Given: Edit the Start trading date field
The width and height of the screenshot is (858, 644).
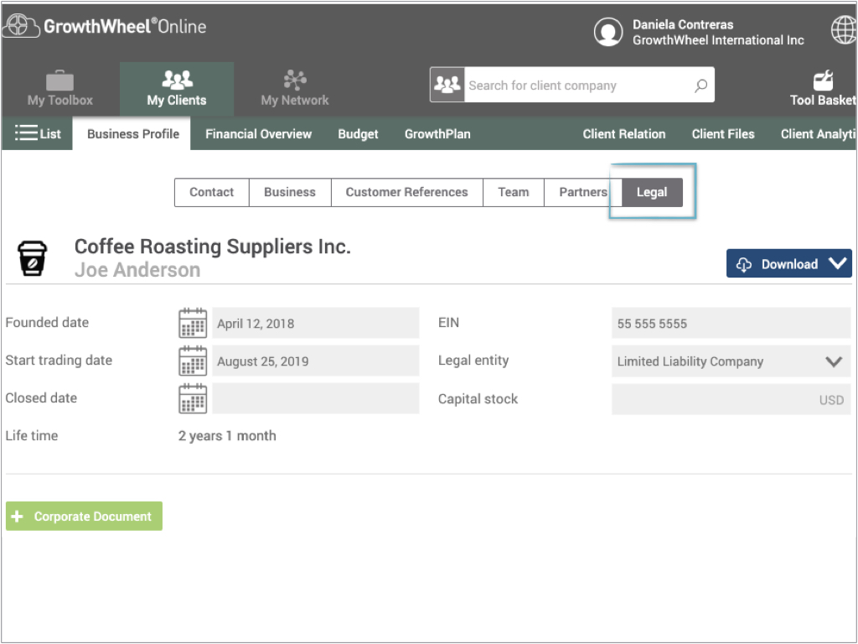Looking at the screenshot, I should [x=316, y=361].
